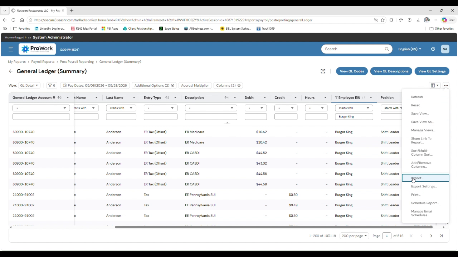
Task: Go to Post Payroll Reporting breadcrumb
Action: click(77, 62)
